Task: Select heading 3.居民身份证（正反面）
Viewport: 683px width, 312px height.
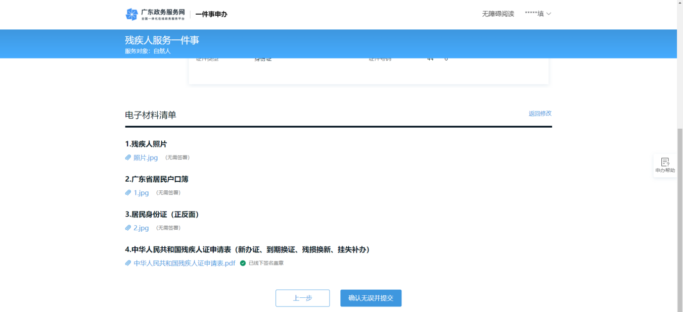Action: click(163, 215)
